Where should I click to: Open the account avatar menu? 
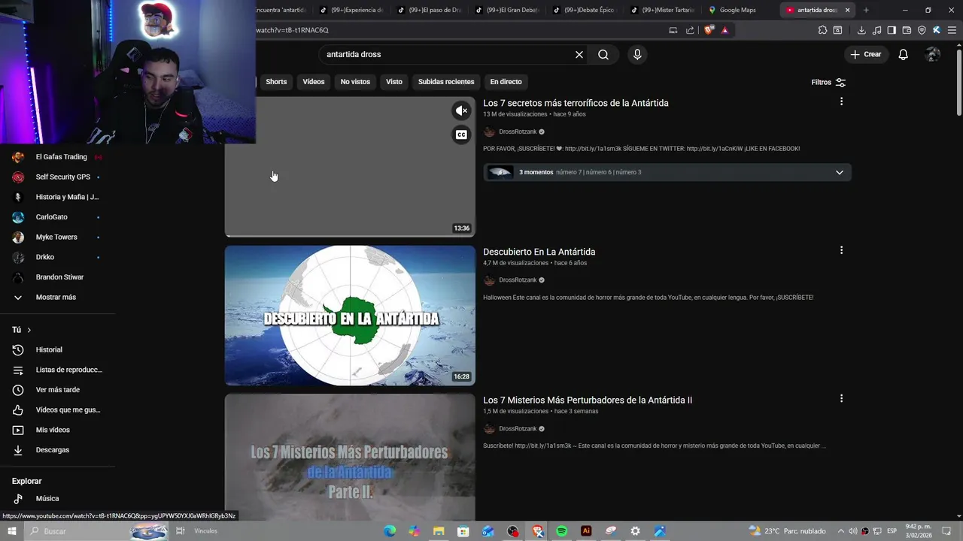coord(933,54)
